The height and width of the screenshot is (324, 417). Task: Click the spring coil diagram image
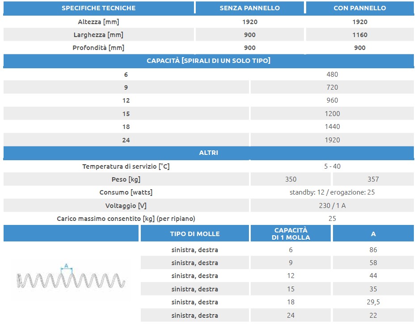pos(71,279)
